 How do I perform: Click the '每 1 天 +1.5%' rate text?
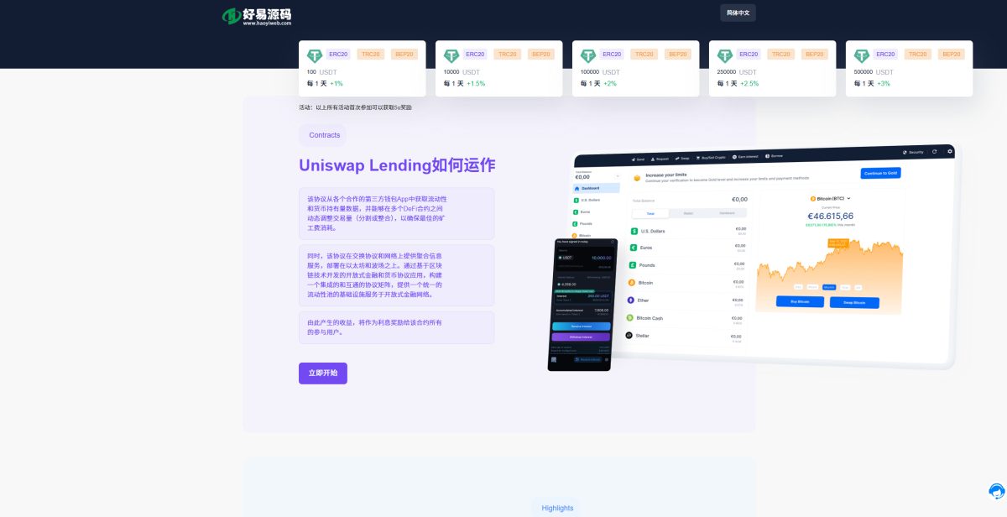pyautogui.click(x=464, y=84)
